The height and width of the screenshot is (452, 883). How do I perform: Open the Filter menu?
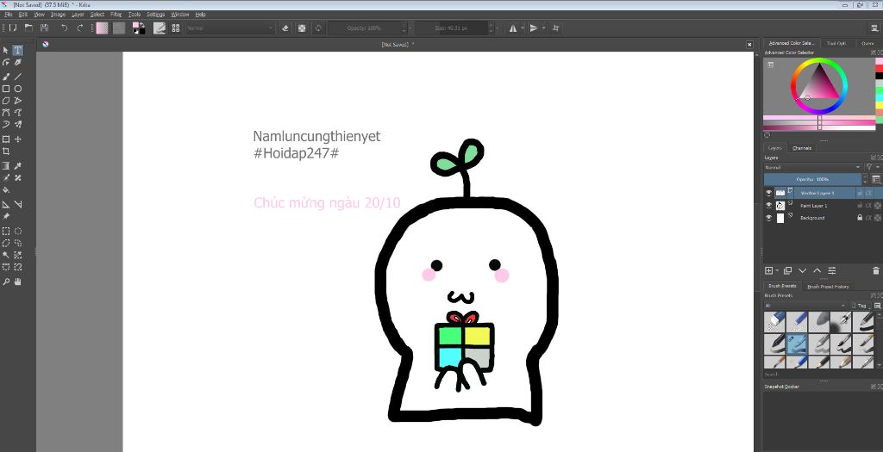(x=116, y=14)
